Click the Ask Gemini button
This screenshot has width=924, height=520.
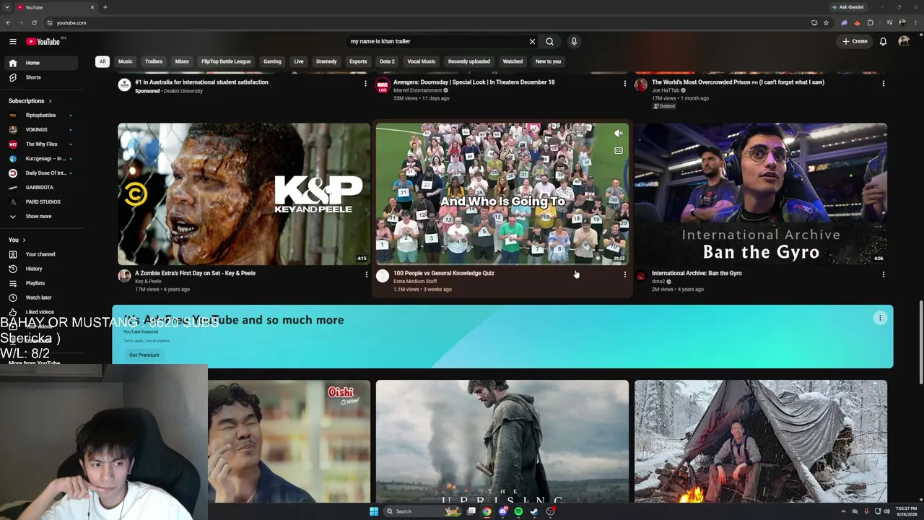coord(847,7)
